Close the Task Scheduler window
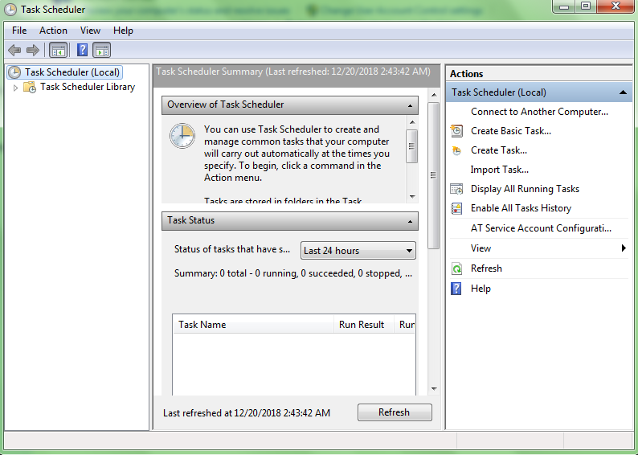 (x=616, y=6)
